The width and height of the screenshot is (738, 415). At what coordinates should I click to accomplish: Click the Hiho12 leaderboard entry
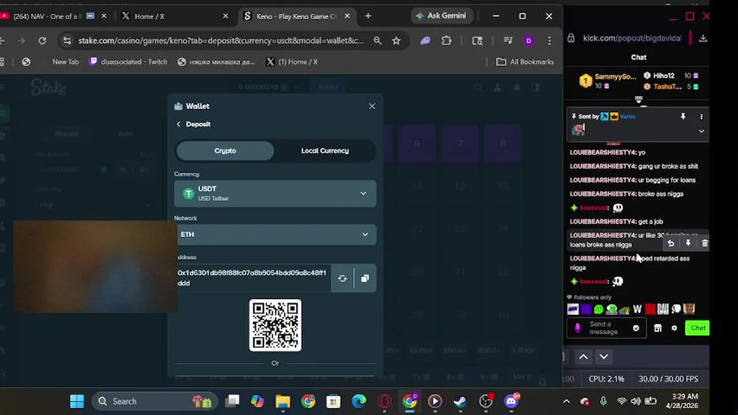pos(664,76)
